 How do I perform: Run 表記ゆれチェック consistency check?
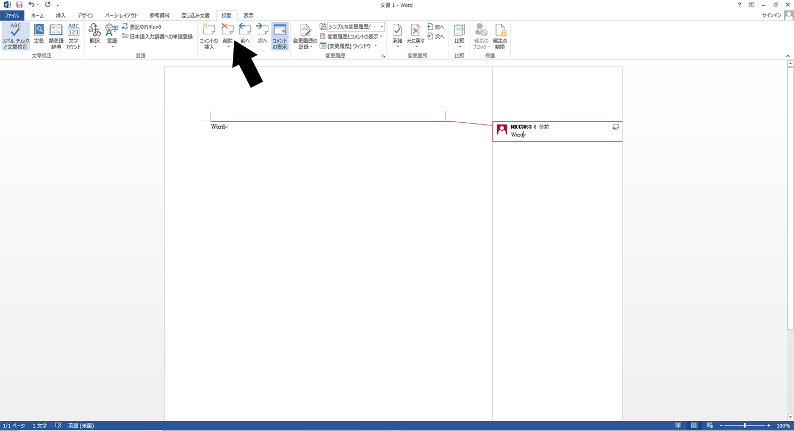tap(142, 27)
